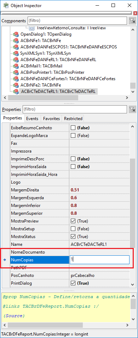The height and width of the screenshot is (338, 138).
Task: Uncheck the MostraPreview checkbox
Action: pyautogui.click(x=73, y=221)
